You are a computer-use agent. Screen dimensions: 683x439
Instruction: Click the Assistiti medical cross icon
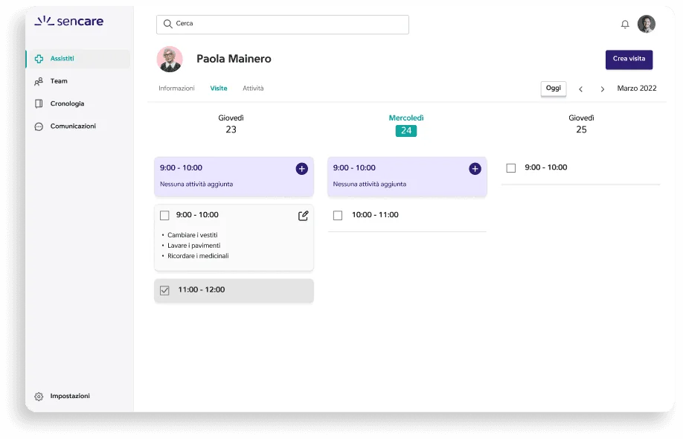pyautogui.click(x=39, y=59)
